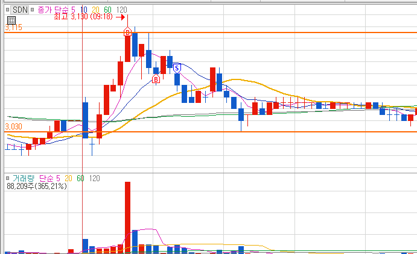Click the 최고 3,130 (09:18) high label
The height and width of the screenshot is (254, 417).
click(x=83, y=17)
